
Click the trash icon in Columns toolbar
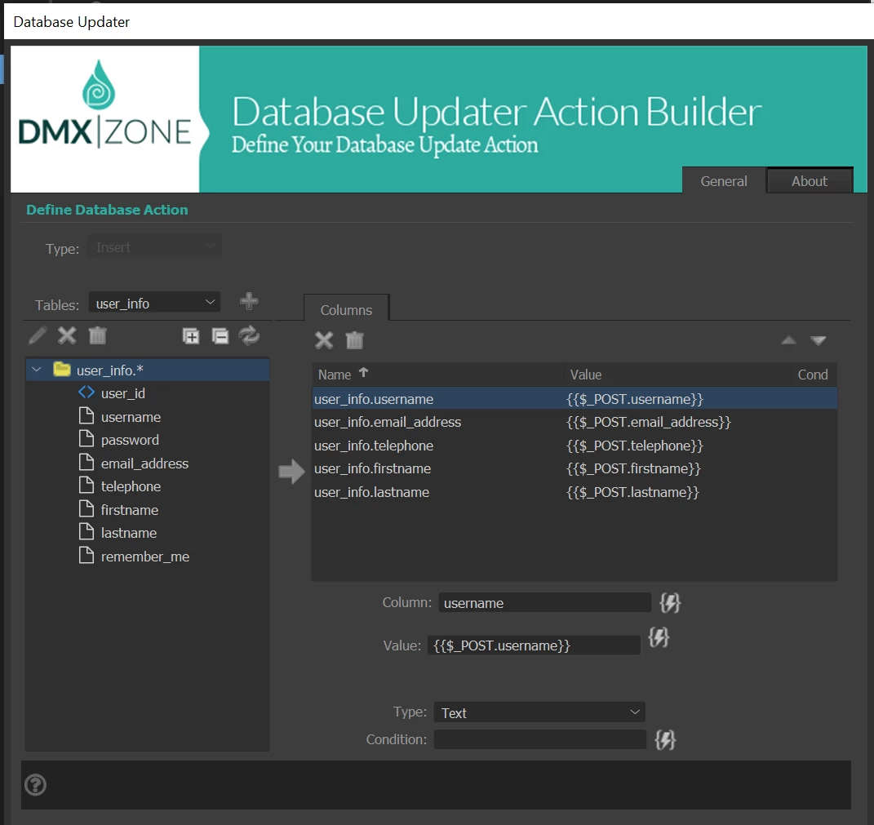(354, 340)
